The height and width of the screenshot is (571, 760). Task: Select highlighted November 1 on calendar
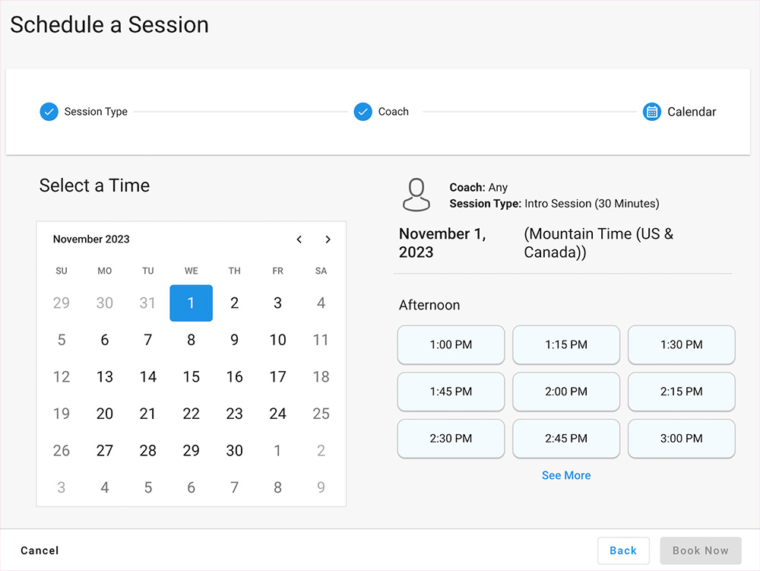coord(191,303)
